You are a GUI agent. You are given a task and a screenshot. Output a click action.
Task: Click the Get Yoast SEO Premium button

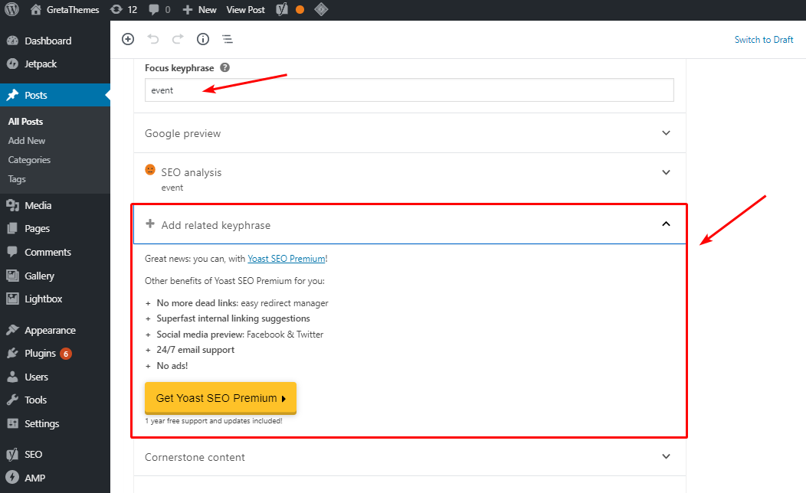pos(220,398)
